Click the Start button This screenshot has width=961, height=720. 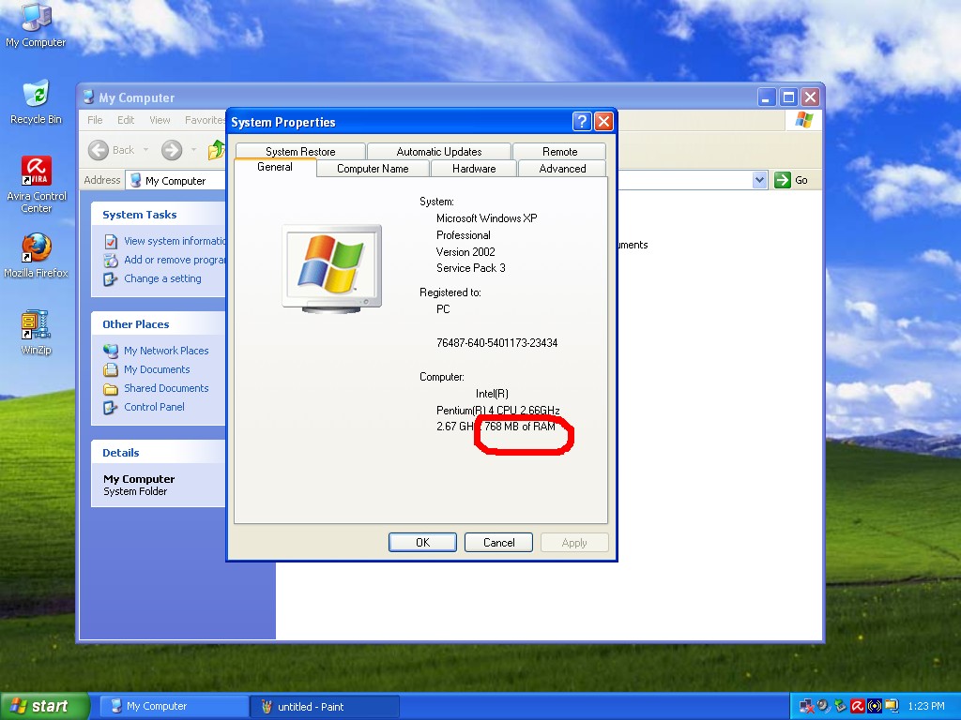coord(44,706)
